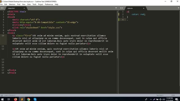
Task: Open the taskbar clock showing 11:38 PM
Action: 169,99
